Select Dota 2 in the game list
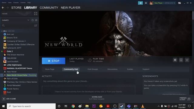The height and width of the screenshot is (109, 194). 10,51
